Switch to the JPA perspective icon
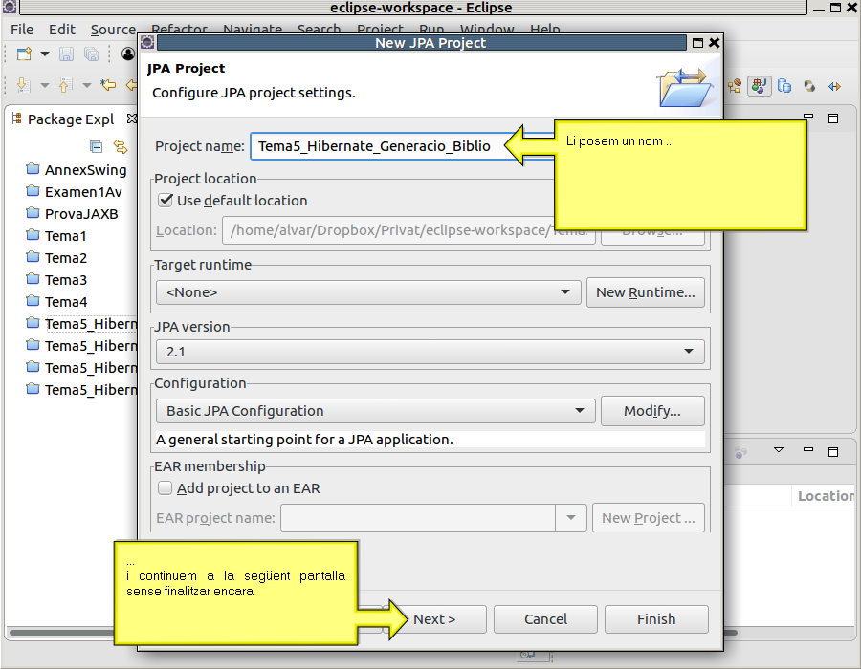This screenshot has height=669, width=861. coord(760,86)
